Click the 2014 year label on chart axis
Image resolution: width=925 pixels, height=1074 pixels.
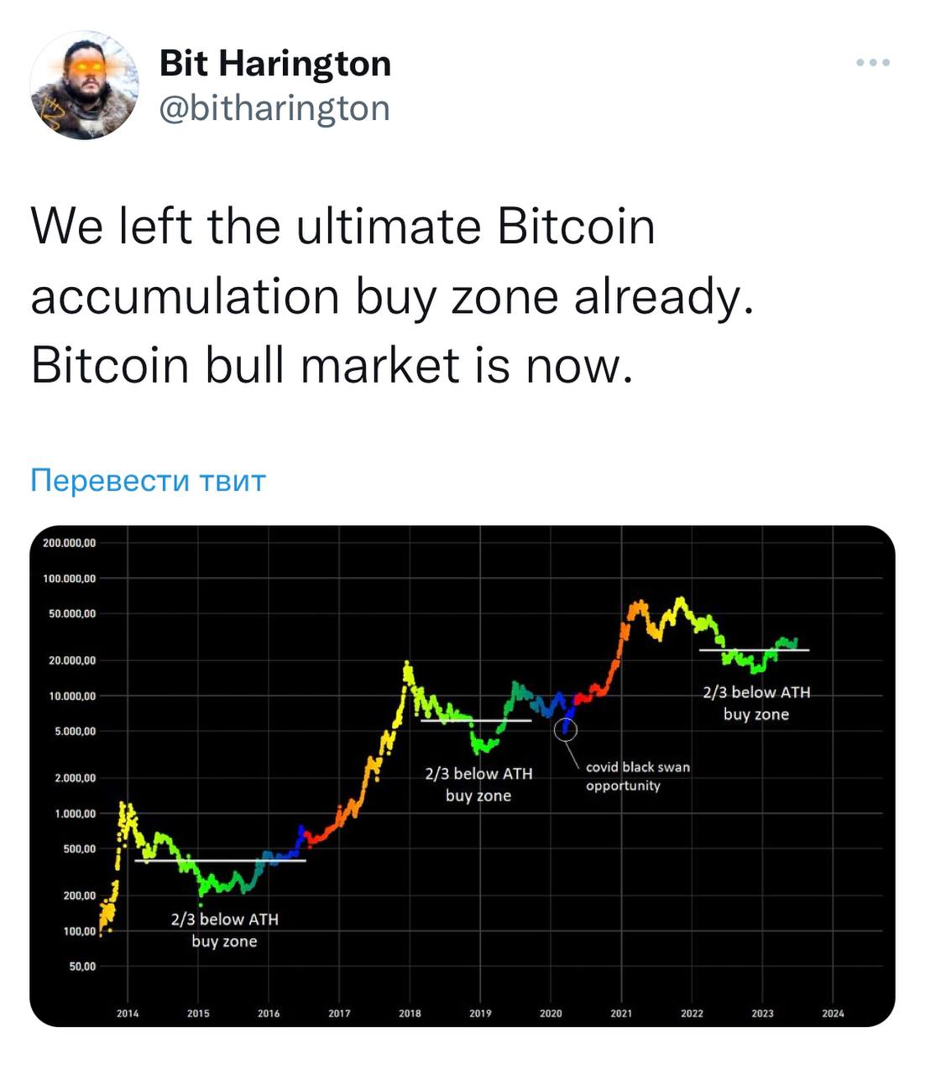pyautogui.click(x=128, y=1014)
